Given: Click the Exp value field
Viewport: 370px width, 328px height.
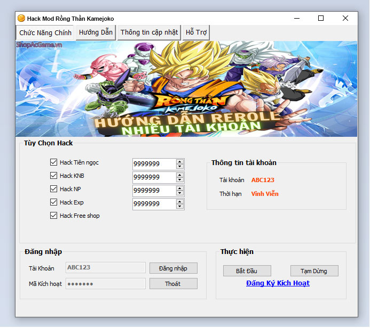Looking at the screenshot, I should point(154,204).
